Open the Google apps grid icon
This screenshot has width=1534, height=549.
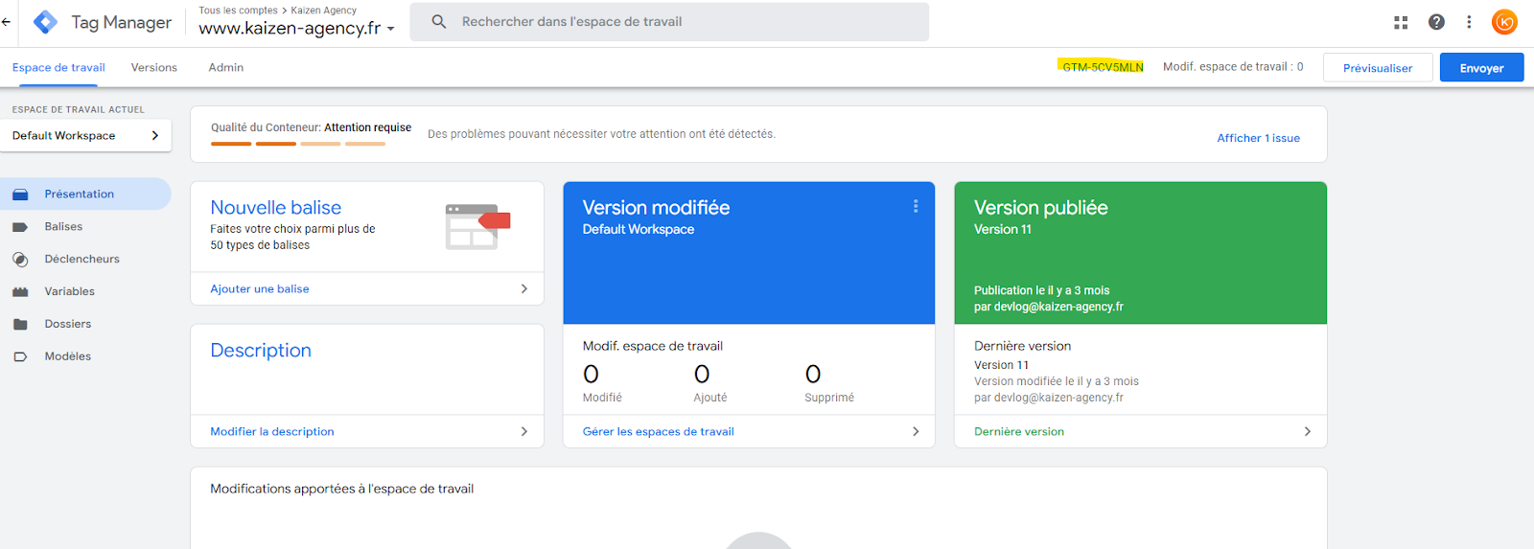(x=1401, y=21)
